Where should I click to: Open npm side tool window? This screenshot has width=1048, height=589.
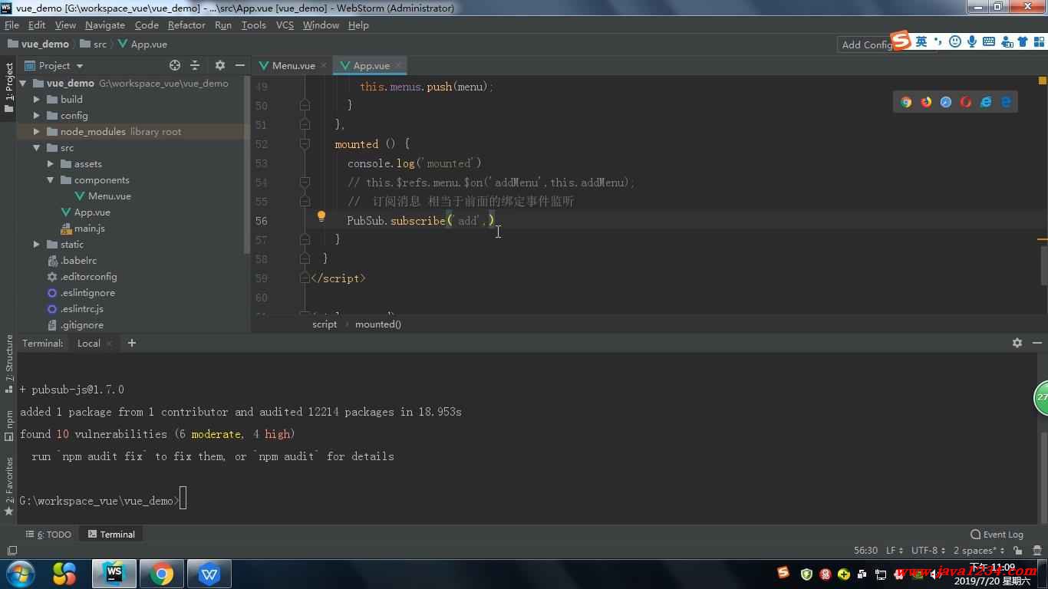pos(9,426)
